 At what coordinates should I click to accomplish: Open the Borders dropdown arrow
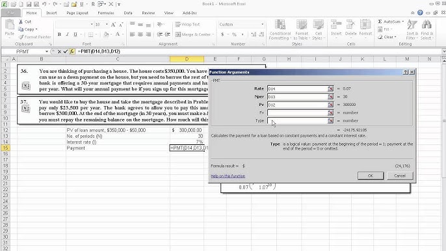point(96,34)
